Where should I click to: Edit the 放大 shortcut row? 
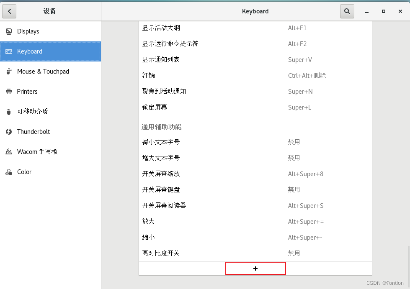pos(255,222)
